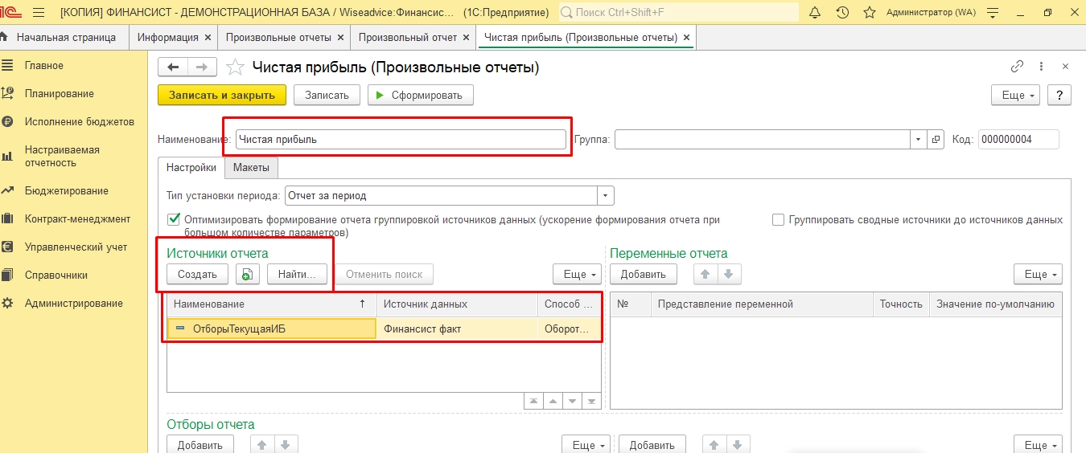Go forward with right arrow button
The height and width of the screenshot is (453, 1086).
click(x=202, y=67)
